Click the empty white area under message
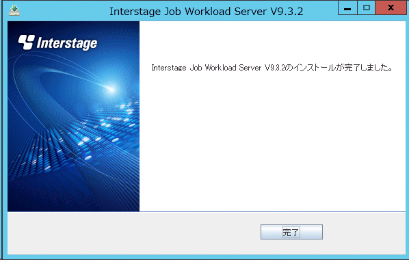 coord(273,141)
